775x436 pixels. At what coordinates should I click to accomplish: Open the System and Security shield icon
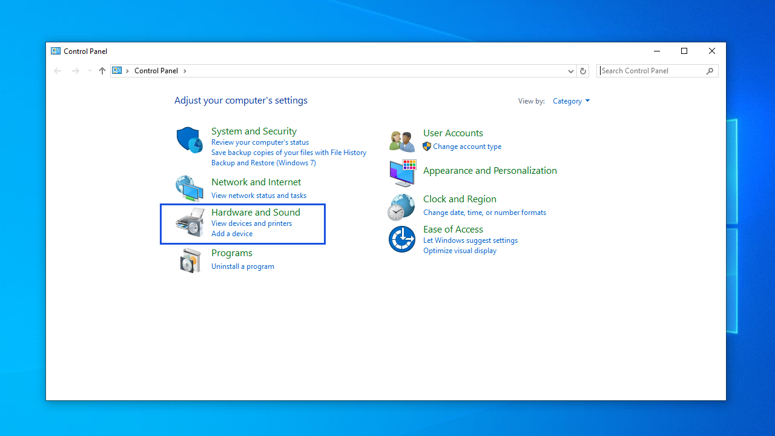(x=190, y=140)
